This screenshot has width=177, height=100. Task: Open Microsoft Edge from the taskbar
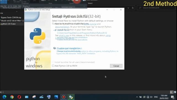(4, 97)
